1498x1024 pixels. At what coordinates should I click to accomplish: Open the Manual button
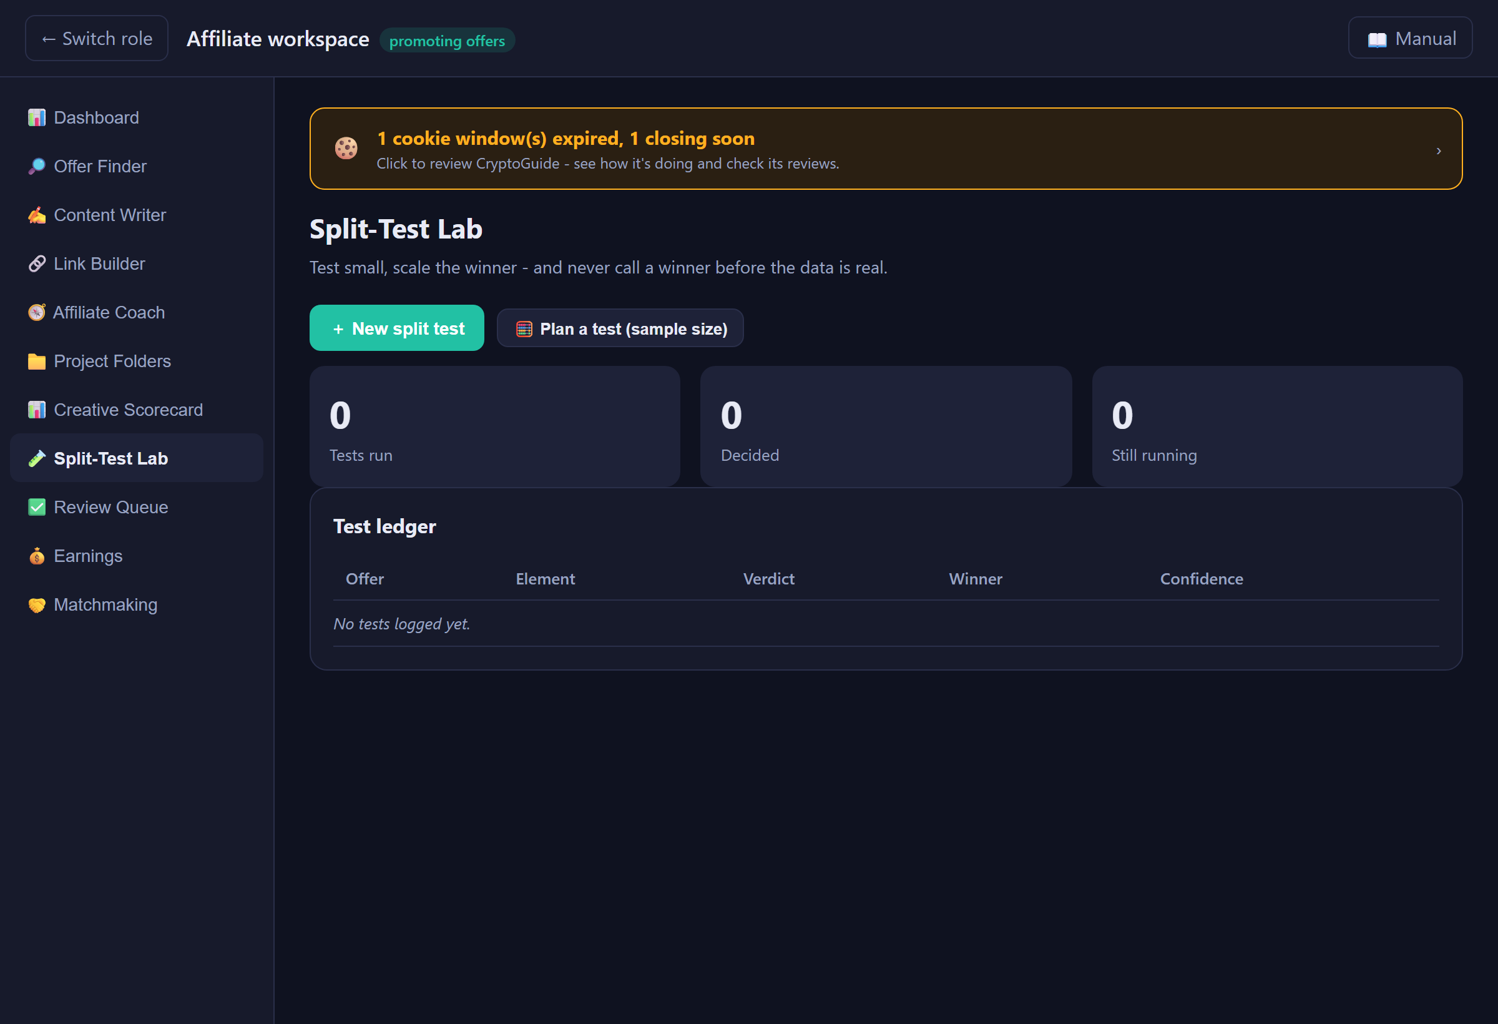click(x=1410, y=38)
